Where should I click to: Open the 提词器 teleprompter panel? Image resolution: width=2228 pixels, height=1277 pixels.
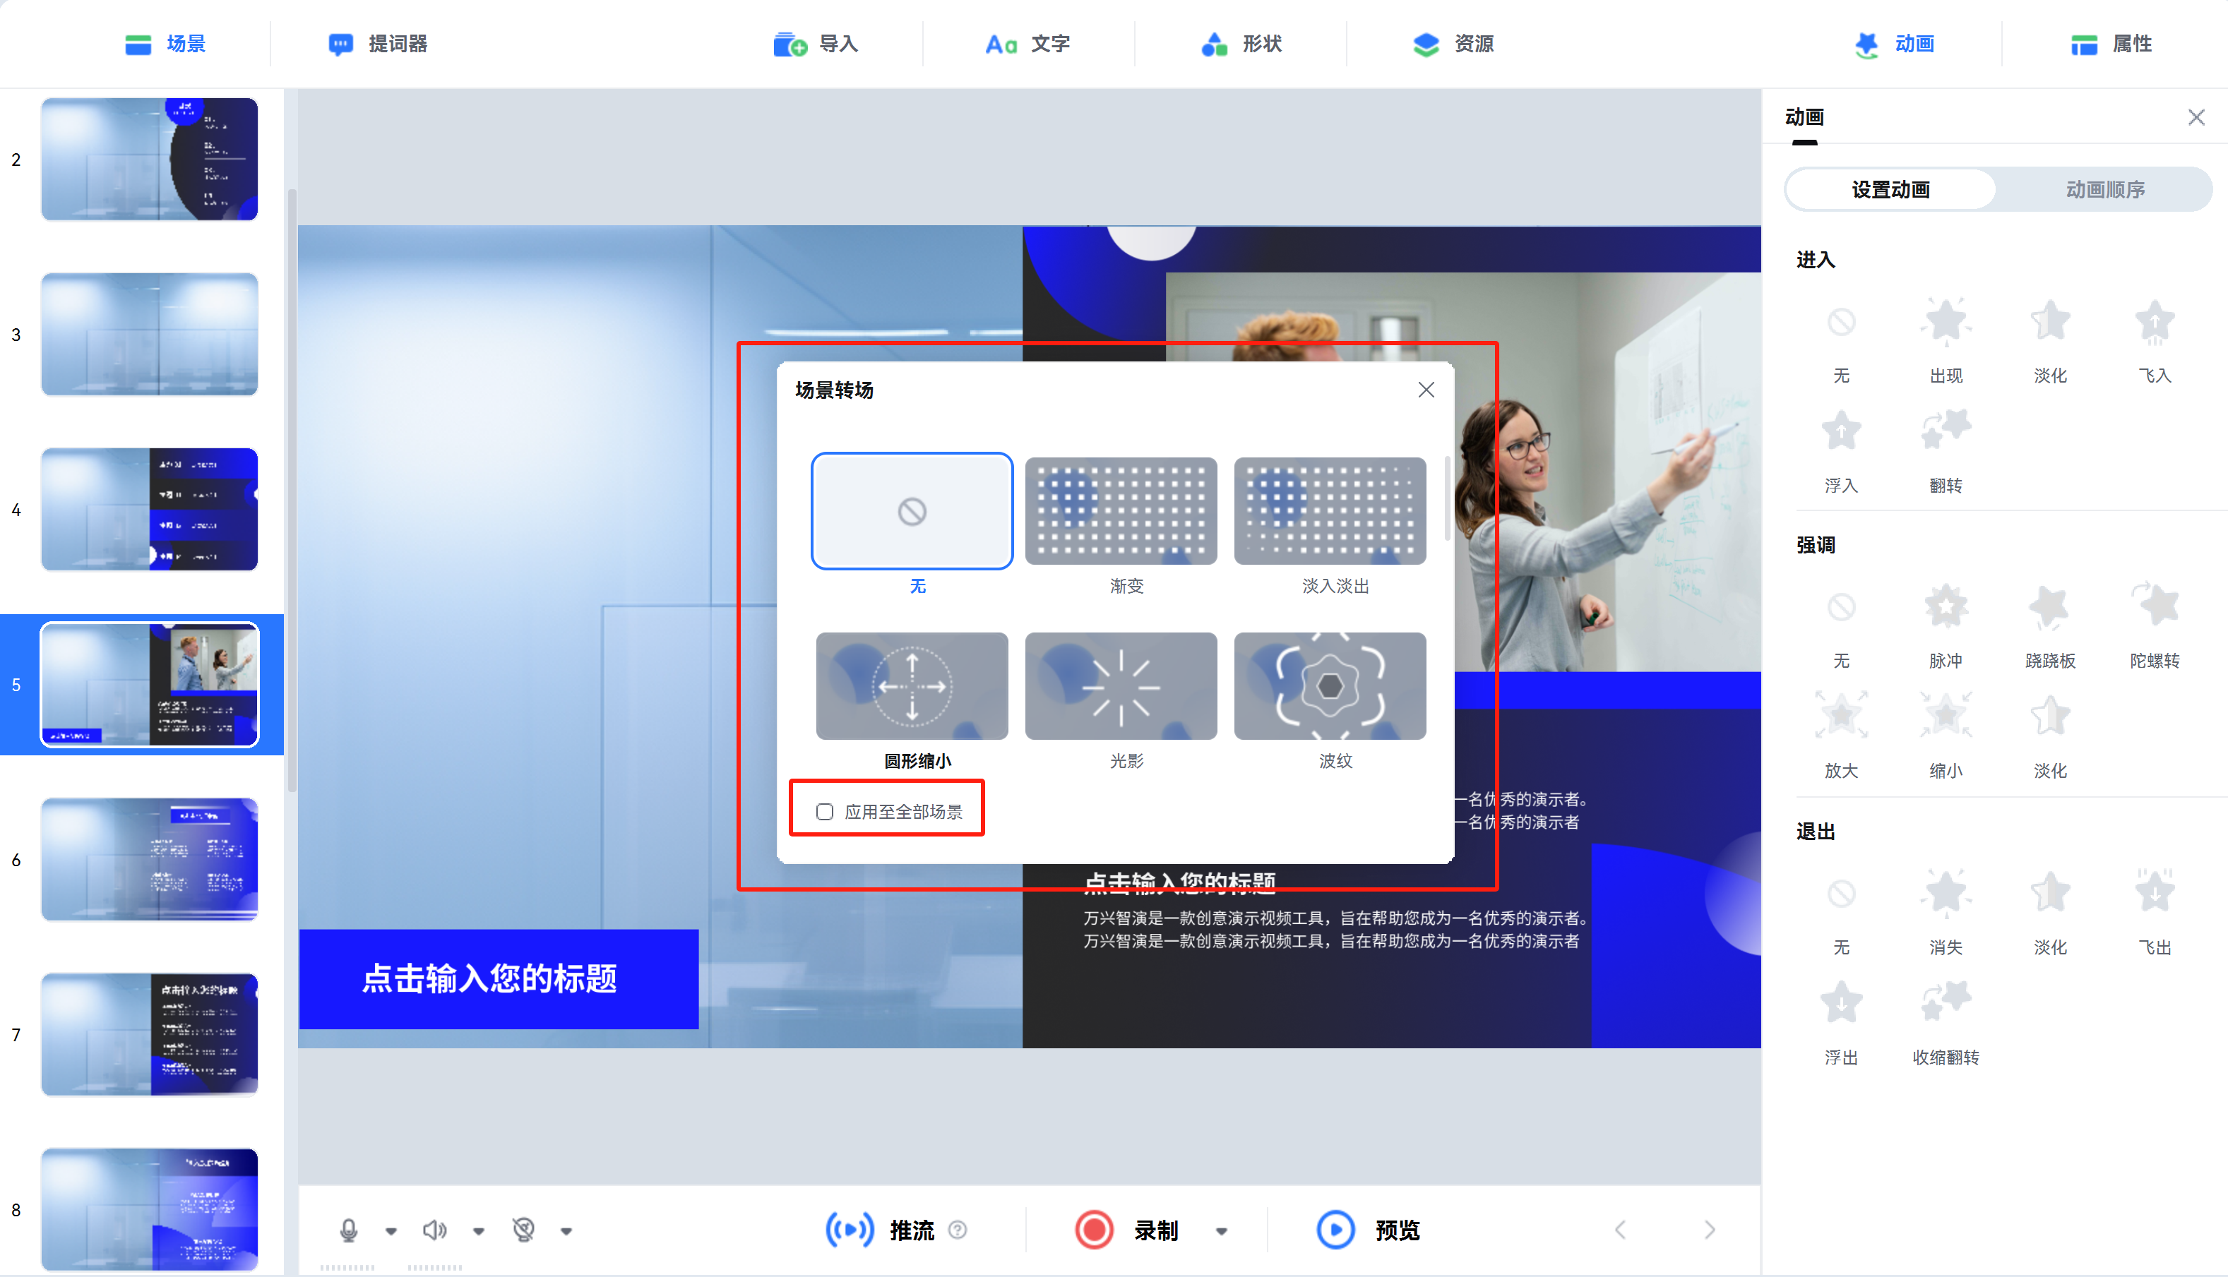point(379,44)
